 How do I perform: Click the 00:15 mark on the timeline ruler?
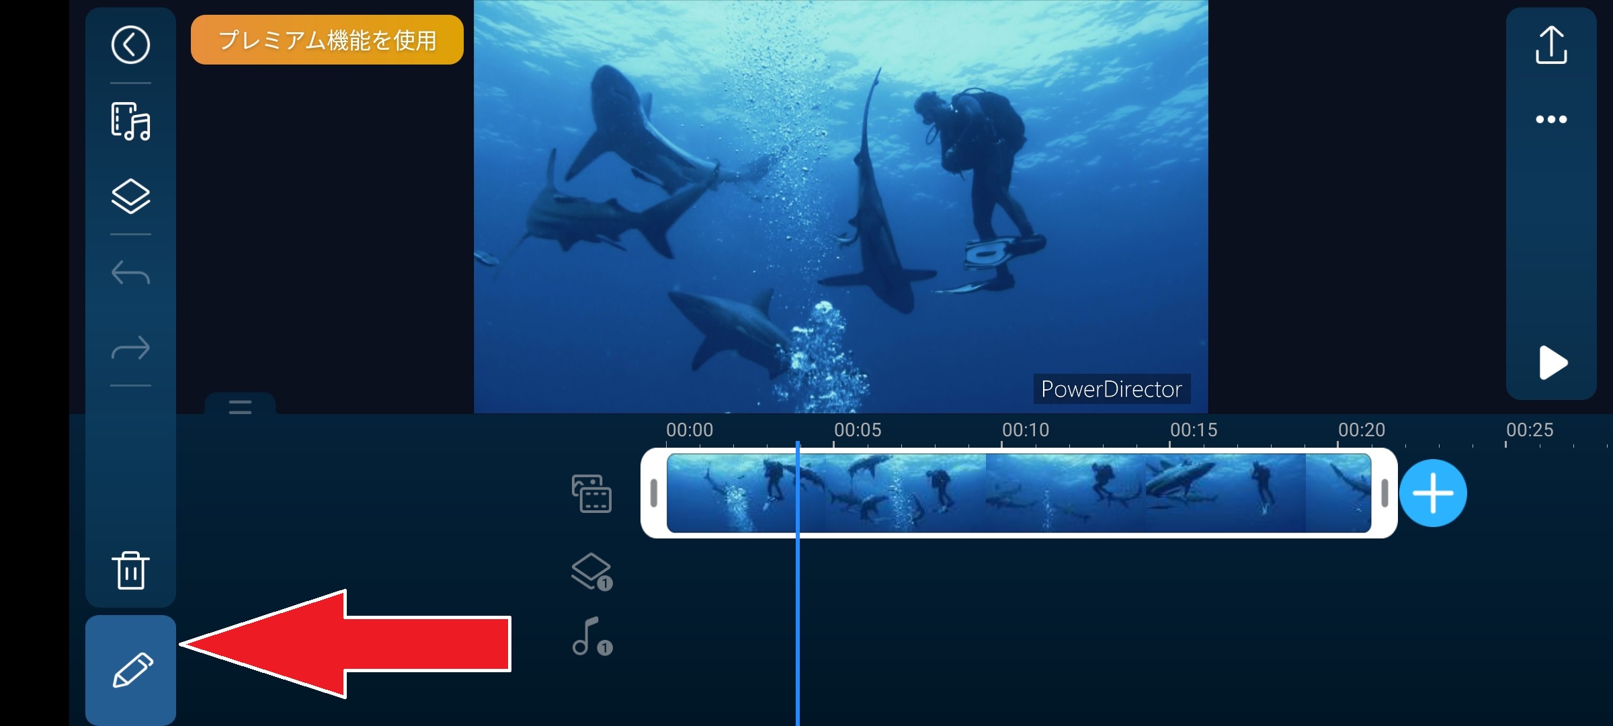coord(1193,430)
